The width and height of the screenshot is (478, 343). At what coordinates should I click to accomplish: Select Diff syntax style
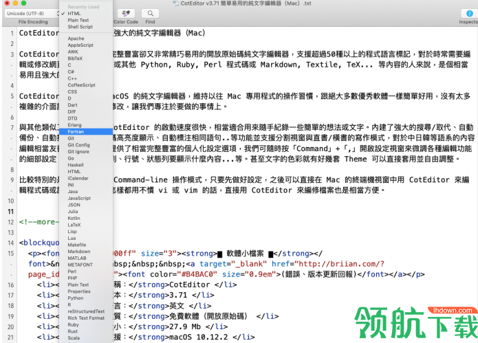(72, 112)
